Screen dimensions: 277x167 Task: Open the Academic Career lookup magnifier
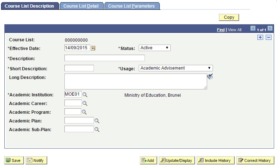(85, 103)
